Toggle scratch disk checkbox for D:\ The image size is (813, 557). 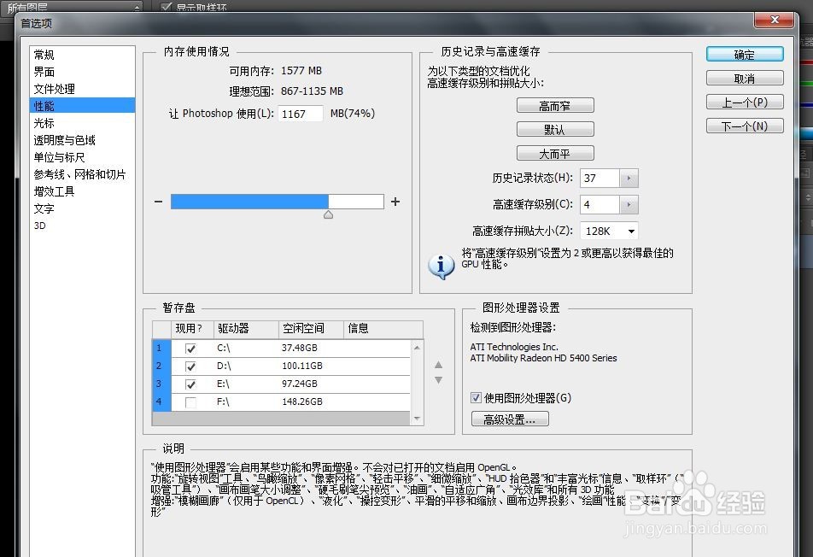pyautogui.click(x=190, y=366)
